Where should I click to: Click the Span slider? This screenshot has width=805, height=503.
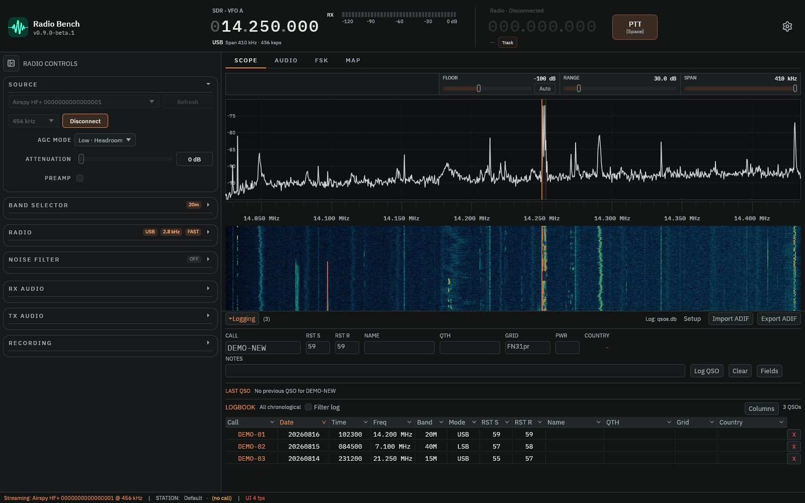point(741,89)
